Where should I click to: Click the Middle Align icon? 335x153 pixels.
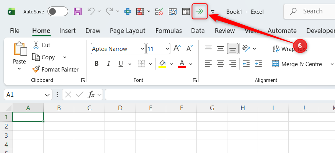coord(220,49)
